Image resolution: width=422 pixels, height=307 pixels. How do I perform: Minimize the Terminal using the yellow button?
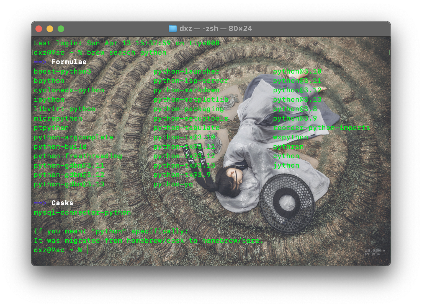[50, 29]
